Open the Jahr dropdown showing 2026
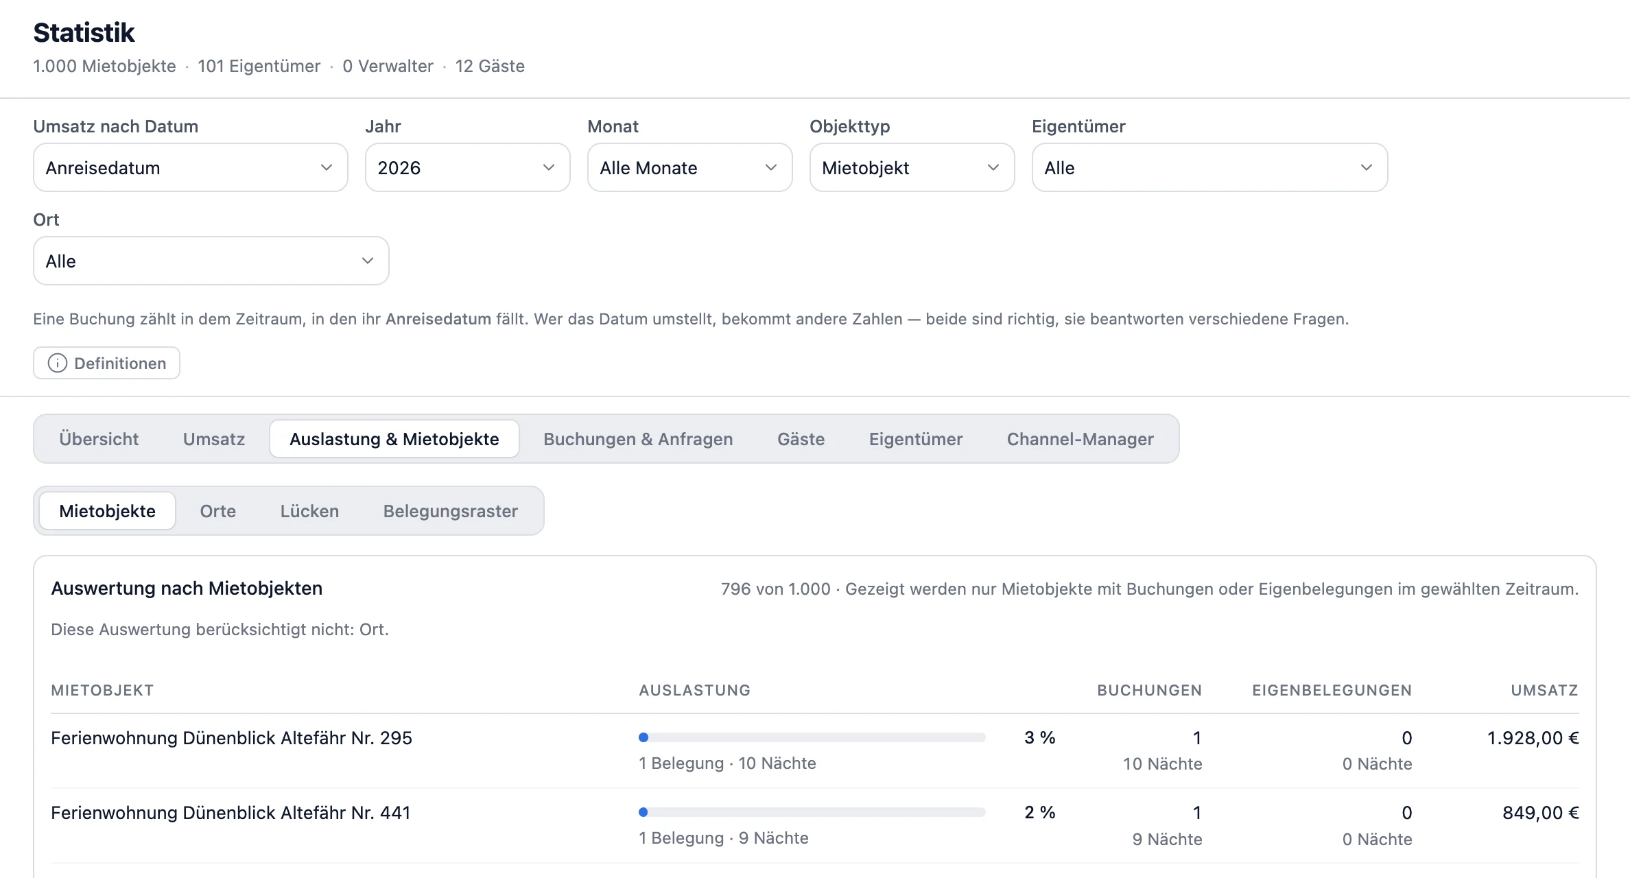Viewport: 1630px width, 878px height. [467, 167]
